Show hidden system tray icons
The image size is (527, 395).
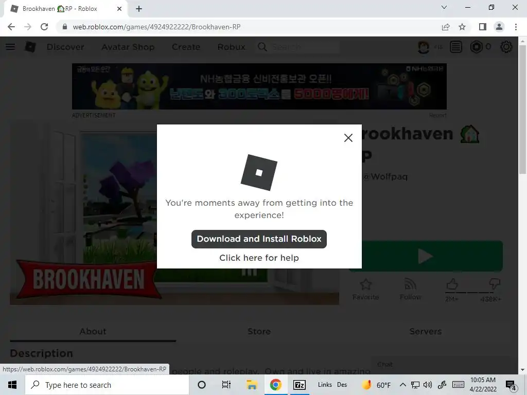coord(402,385)
